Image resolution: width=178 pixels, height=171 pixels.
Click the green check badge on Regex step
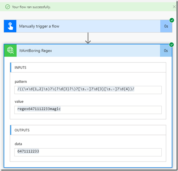click(x=172, y=45)
